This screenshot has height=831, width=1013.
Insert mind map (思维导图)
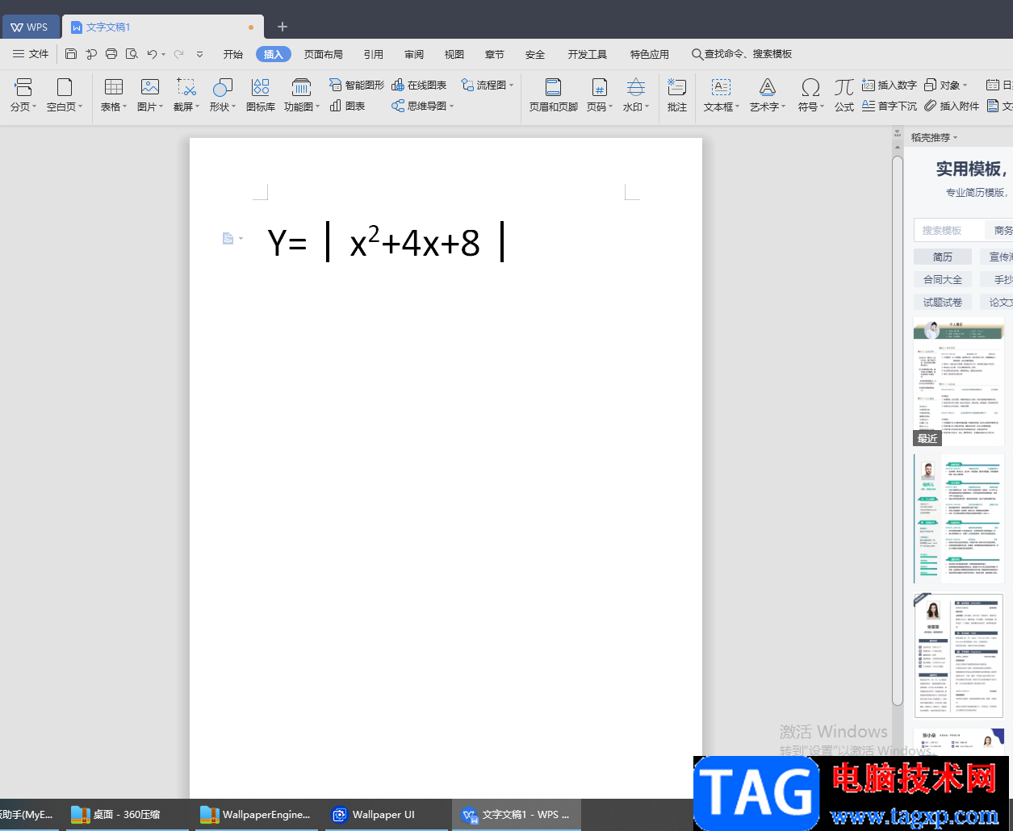coord(422,106)
